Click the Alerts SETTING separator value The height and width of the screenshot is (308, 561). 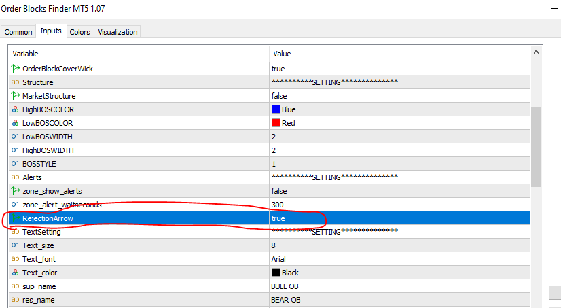(335, 177)
